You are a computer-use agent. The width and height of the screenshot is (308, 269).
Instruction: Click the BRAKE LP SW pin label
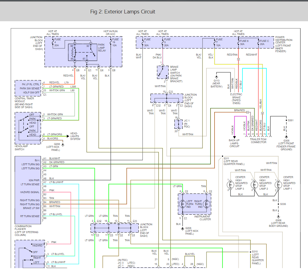click(31, 208)
